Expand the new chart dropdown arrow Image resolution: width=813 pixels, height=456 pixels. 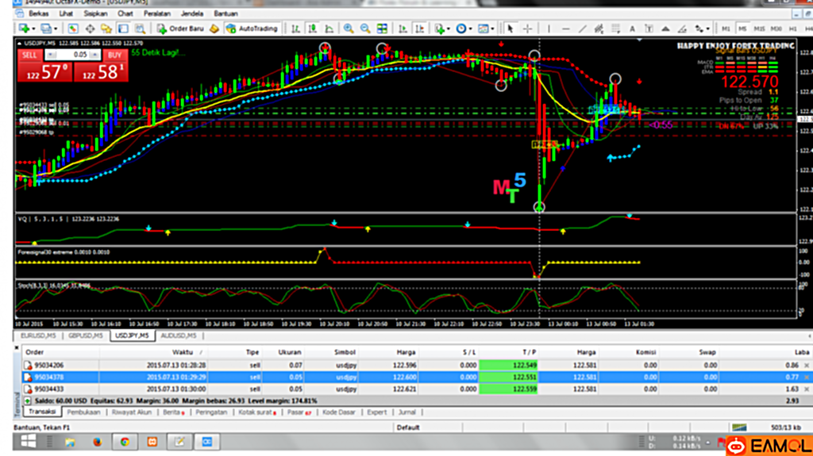33,29
